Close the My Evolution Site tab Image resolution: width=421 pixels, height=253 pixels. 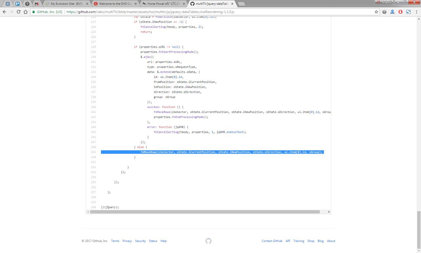tap(87, 4)
